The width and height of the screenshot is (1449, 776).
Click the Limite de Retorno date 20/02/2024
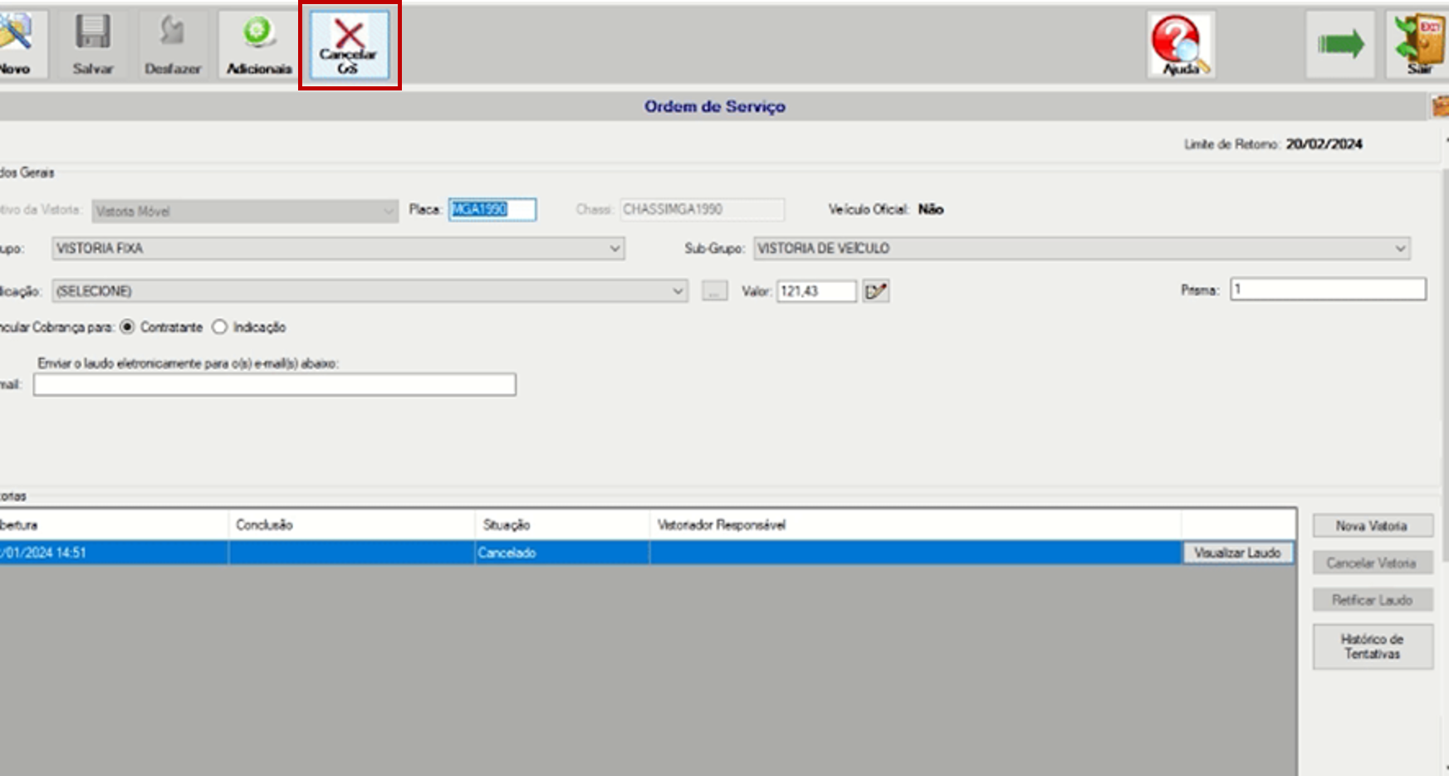(x=1324, y=144)
